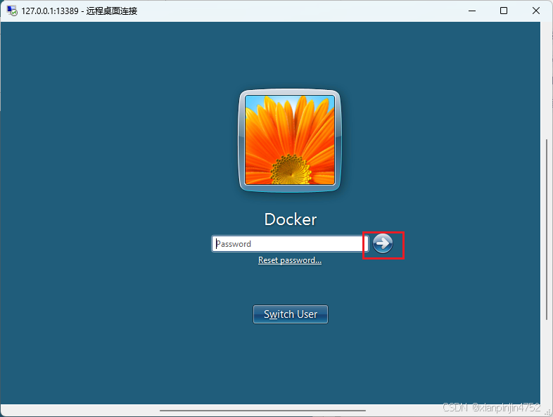
Task: Click the 127.0.0.1:13389 window title text
Action: tap(79, 11)
